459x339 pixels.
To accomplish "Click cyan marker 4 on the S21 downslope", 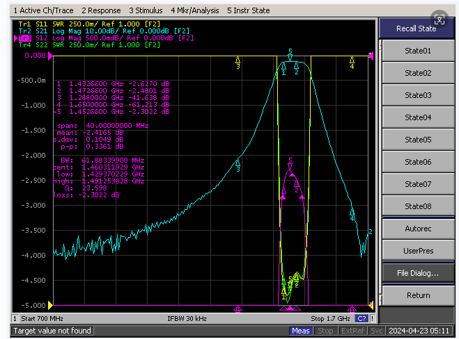I will pyautogui.click(x=352, y=215).
